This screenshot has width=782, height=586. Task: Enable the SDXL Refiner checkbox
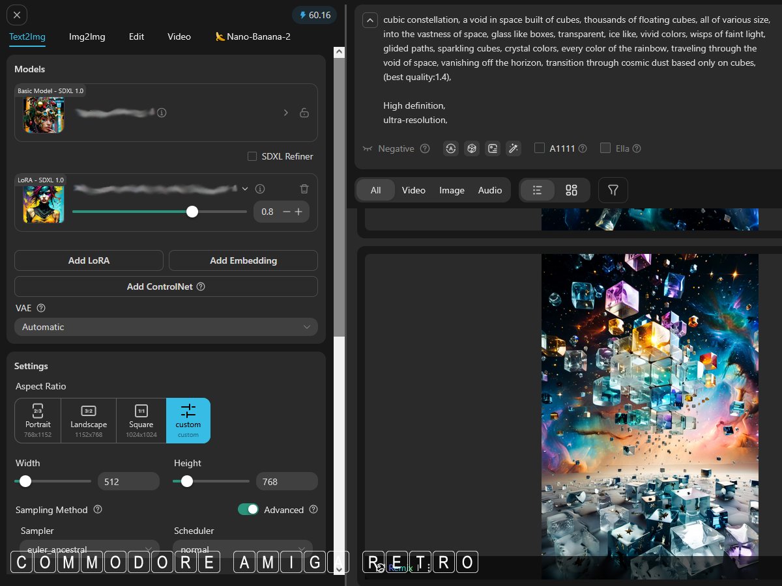coord(252,156)
